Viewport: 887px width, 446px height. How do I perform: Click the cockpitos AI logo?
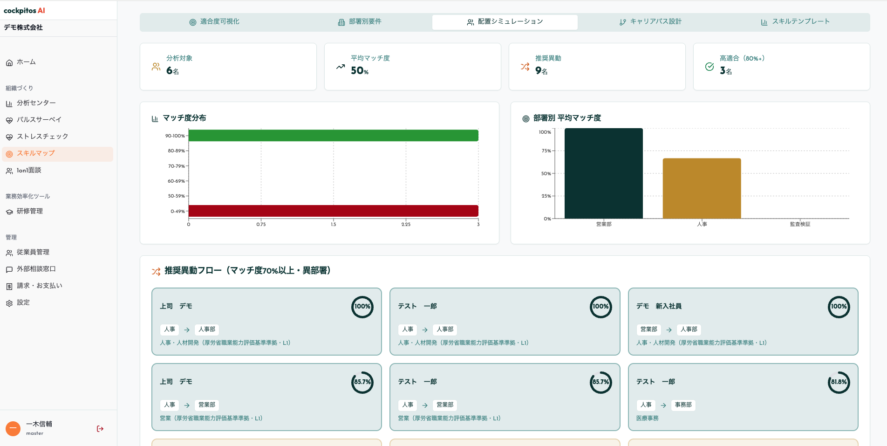click(x=24, y=11)
